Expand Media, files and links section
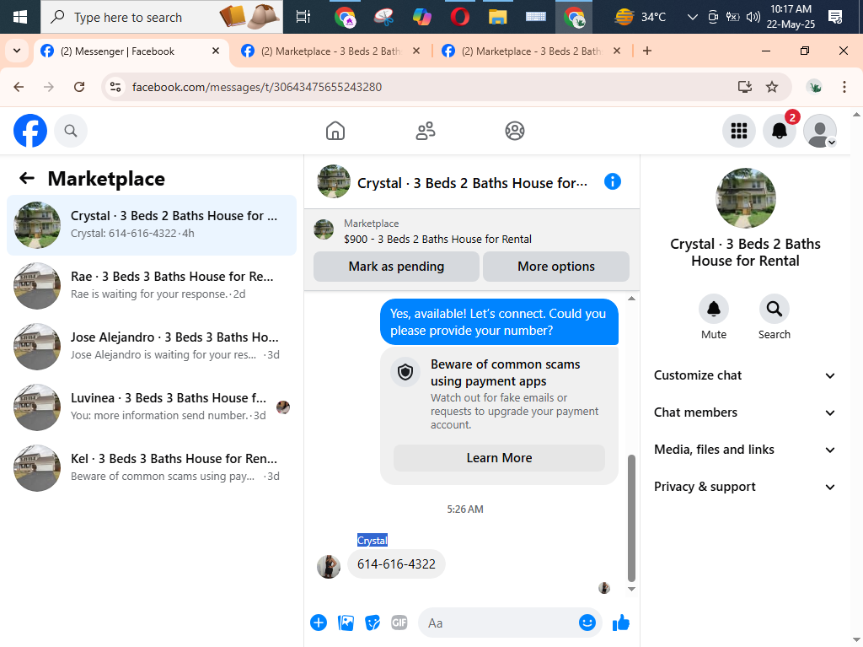Screen dimensions: 863x647 745,450
